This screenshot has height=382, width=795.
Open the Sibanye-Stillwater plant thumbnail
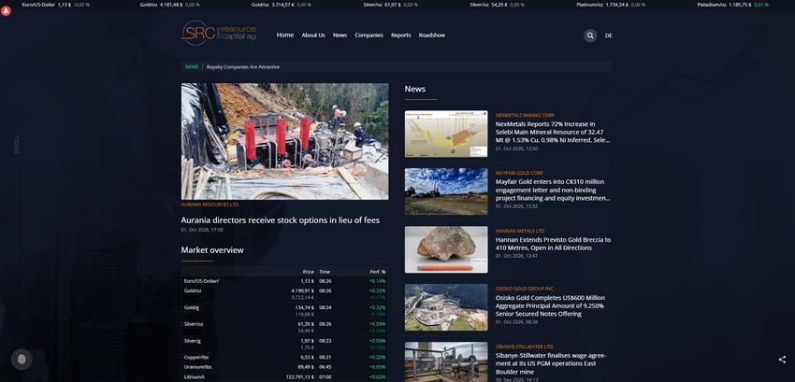pos(446,361)
